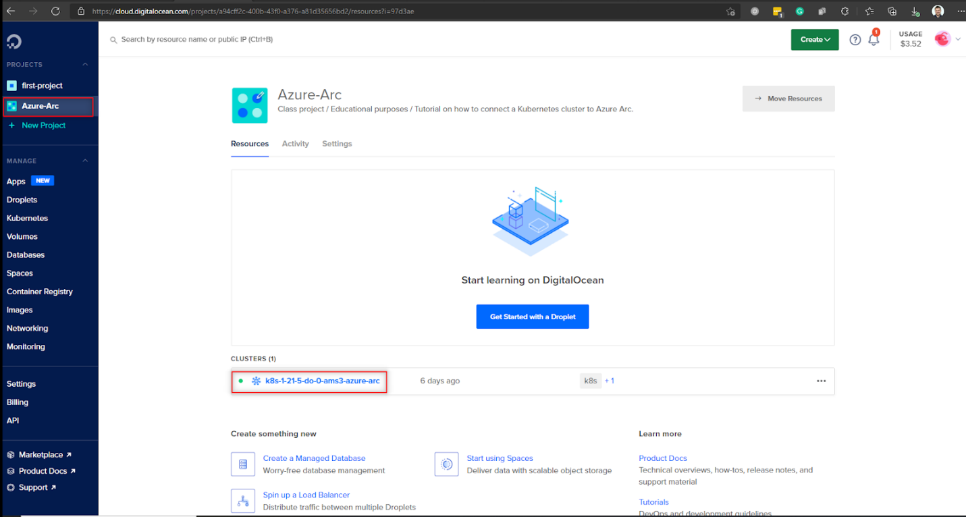Switch to the project Settings tab

(337, 144)
